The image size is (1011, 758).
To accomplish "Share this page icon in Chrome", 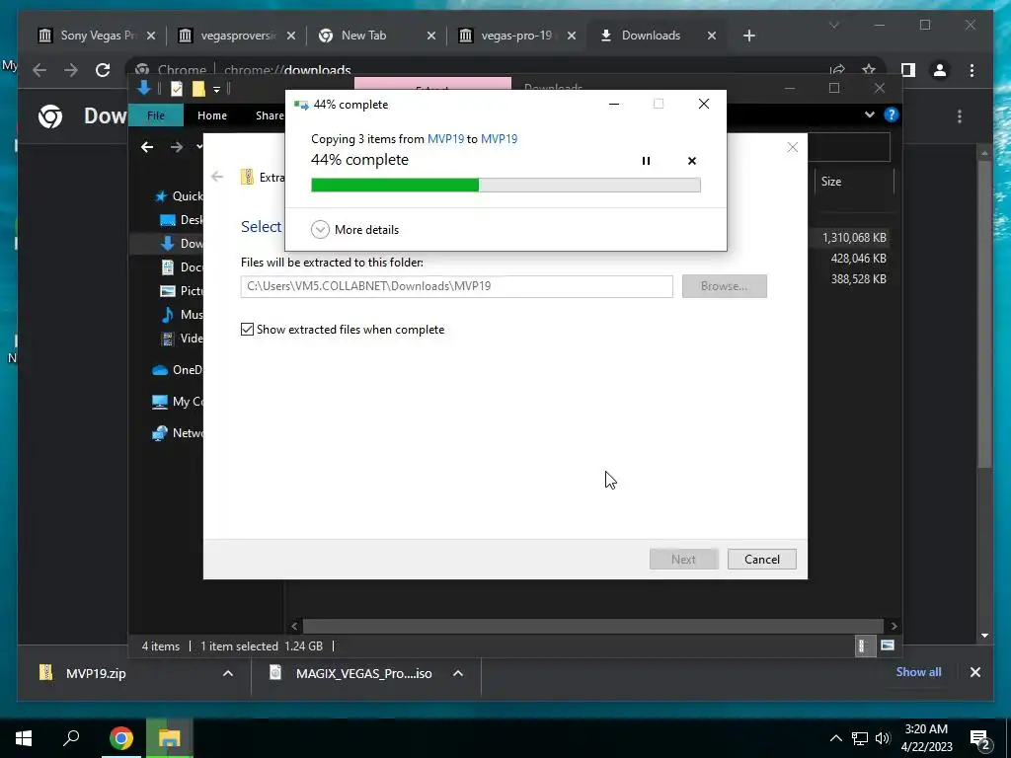I will [837, 70].
